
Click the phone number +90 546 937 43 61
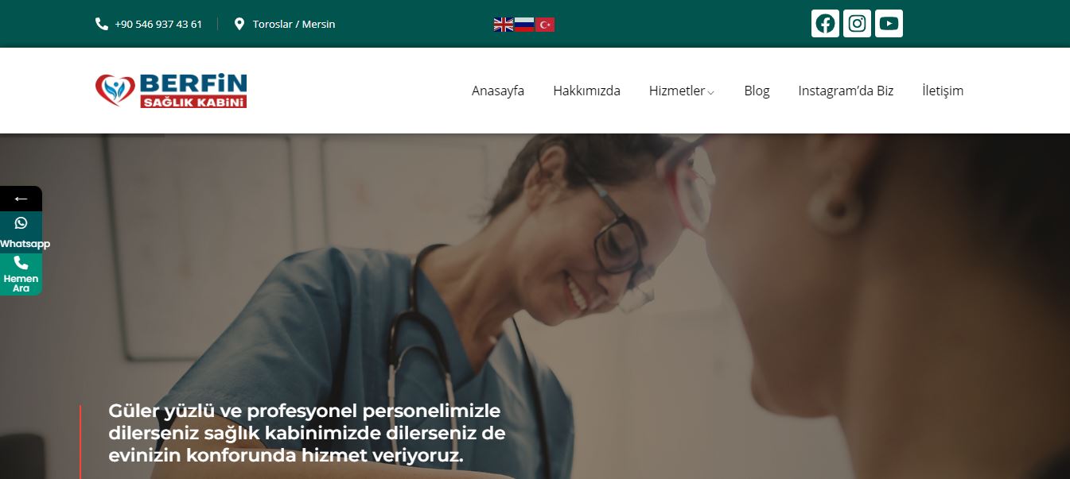[x=158, y=24]
